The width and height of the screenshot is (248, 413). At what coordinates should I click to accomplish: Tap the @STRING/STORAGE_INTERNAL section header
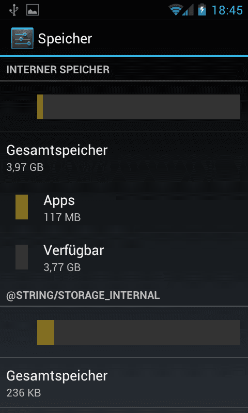pos(83,295)
